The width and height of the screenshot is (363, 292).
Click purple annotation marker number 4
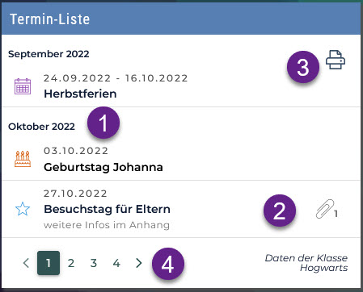pos(168,264)
